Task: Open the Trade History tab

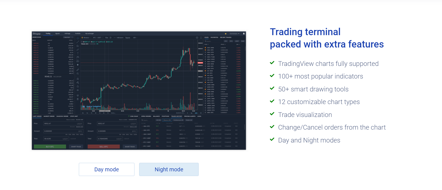Action: tap(176, 116)
